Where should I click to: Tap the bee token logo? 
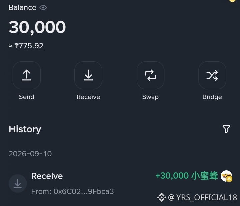(226, 176)
